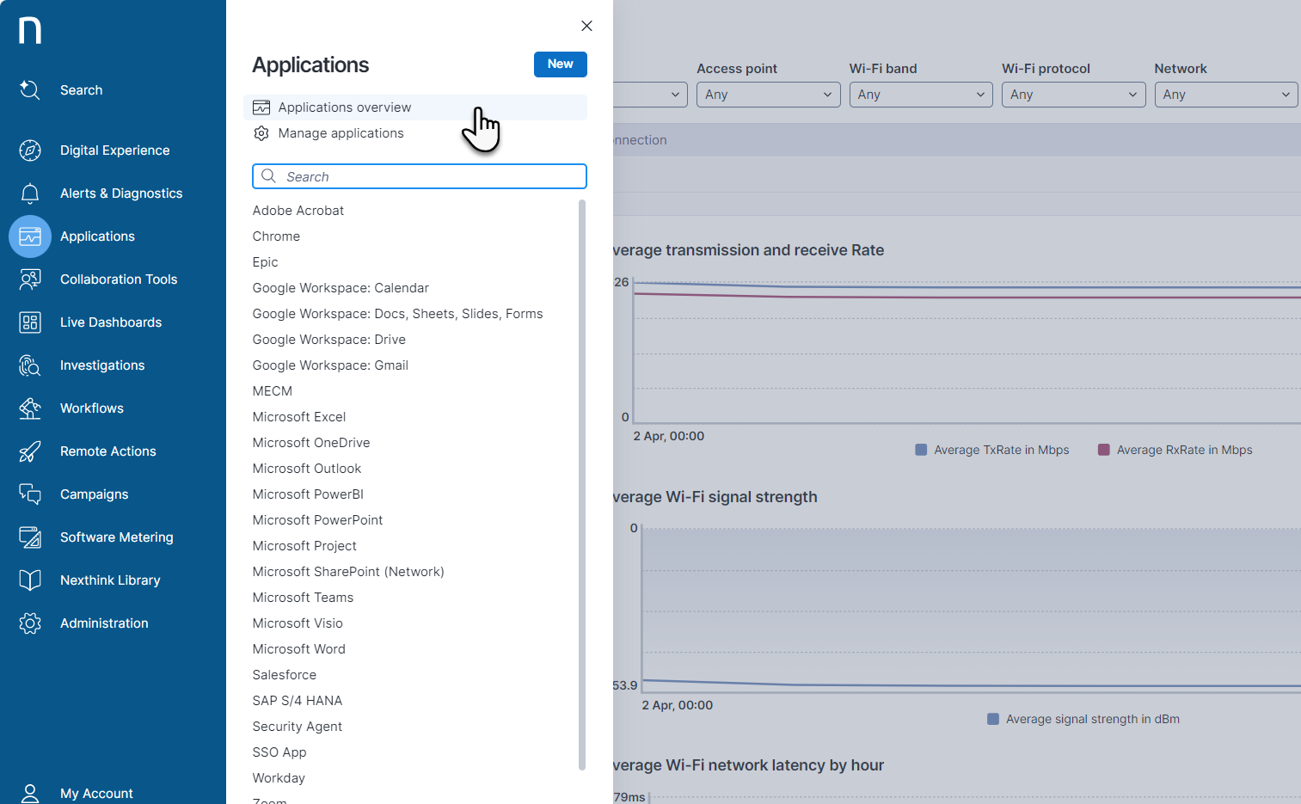Click the Administration gear icon
1301x804 pixels.
[x=30, y=623]
